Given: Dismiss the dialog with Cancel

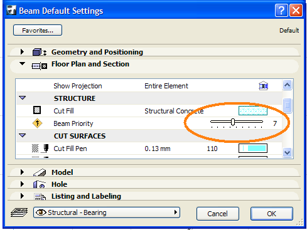Looking at the screenshot, I should (x=218, y=214).
